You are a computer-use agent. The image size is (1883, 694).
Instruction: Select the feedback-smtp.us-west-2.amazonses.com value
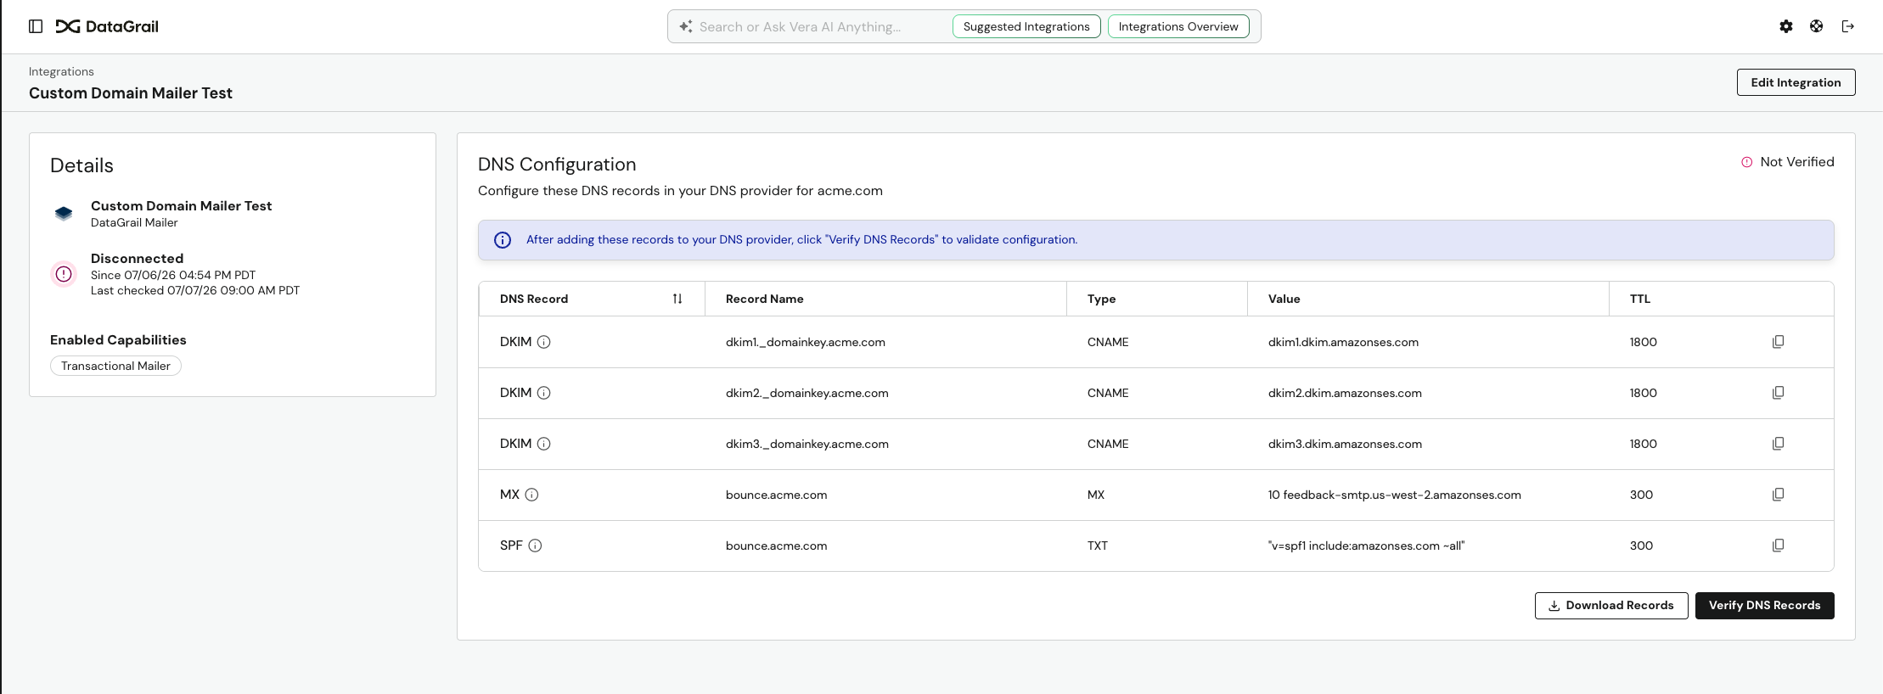1395,495
